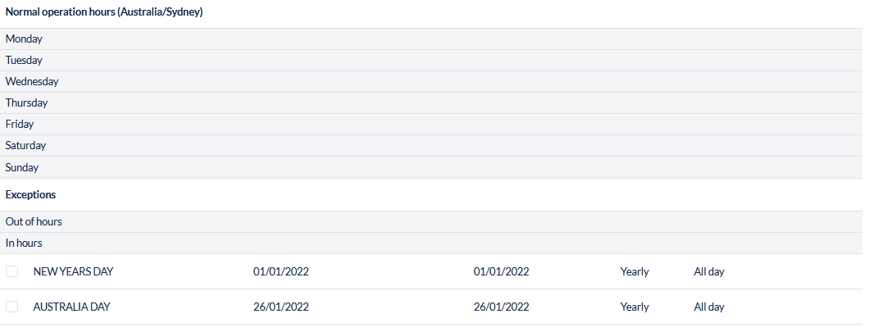869x332 pixels.
Task: Open the AUSTRALIA DAY exception
Action: (71, 307)
